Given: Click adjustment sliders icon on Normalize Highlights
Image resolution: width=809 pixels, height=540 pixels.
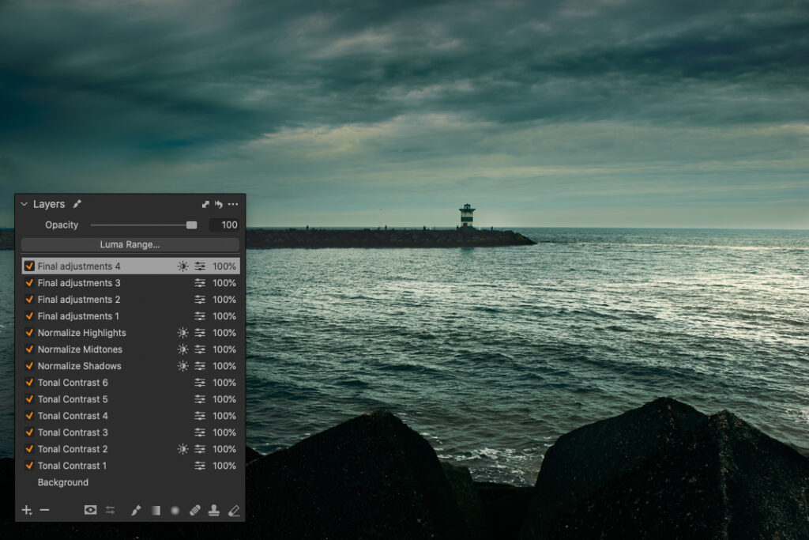Looking at the screenshot, I should click(200, 333).
